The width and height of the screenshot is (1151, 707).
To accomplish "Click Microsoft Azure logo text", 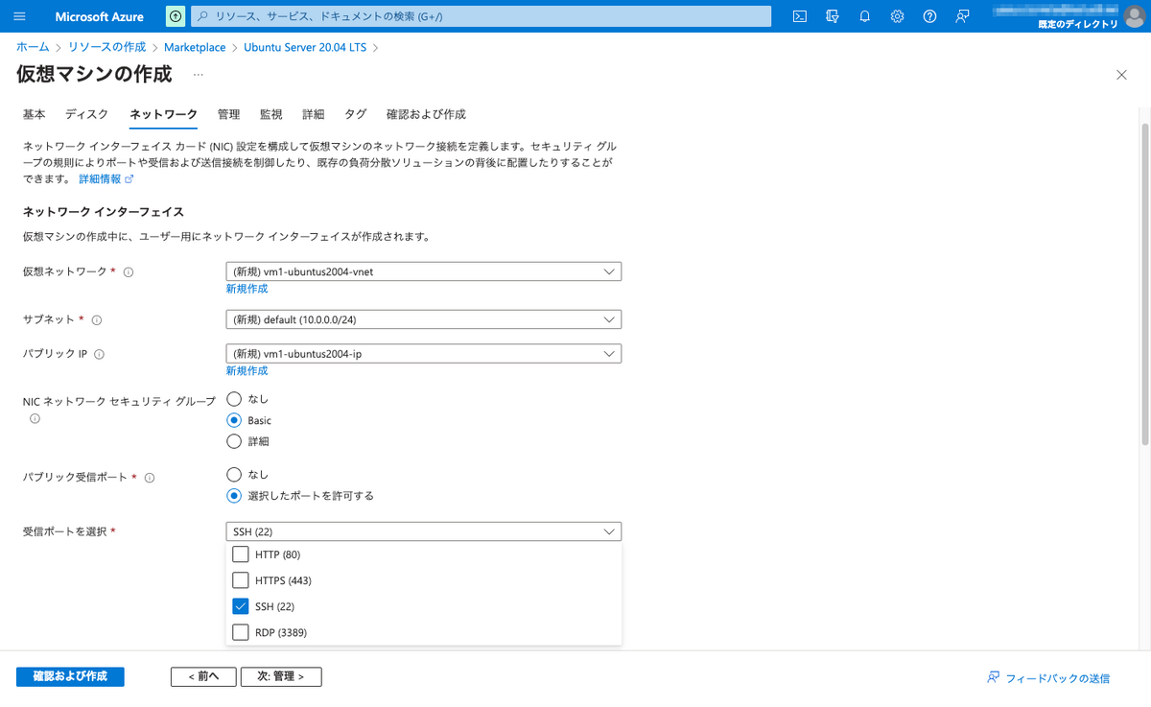I will click(100, 16).
